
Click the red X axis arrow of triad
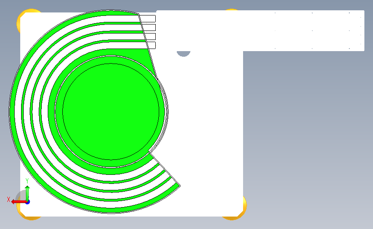tap(19, 202)
